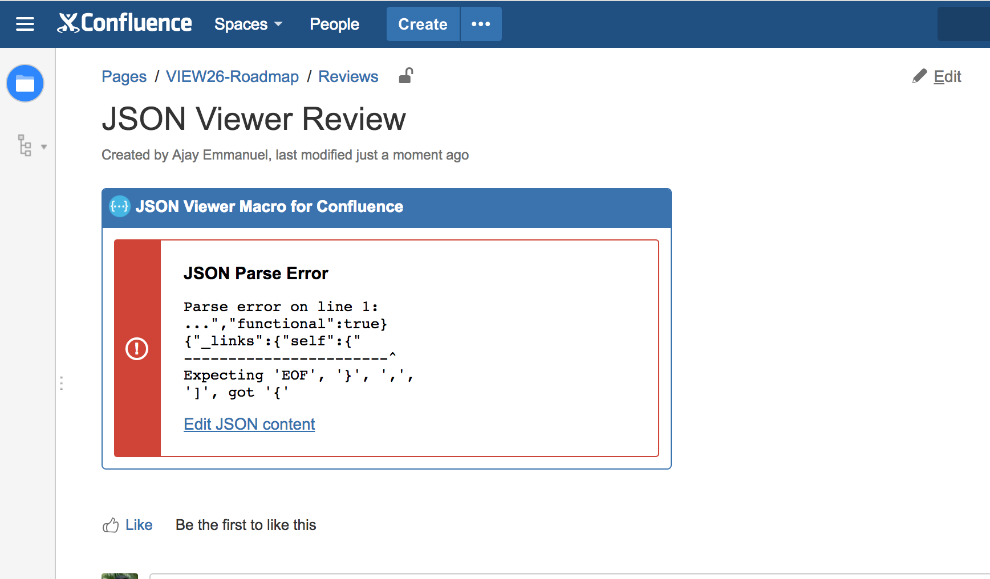Like this page
Viewport: 990px width, 579px height.
pos(139,525)
